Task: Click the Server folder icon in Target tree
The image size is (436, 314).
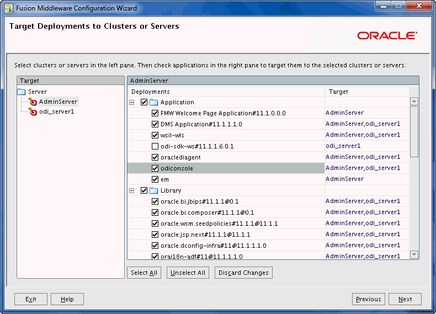Action: pos(22,92)
